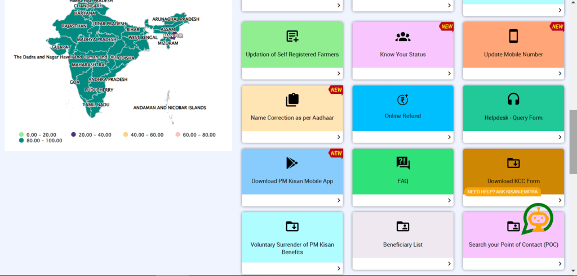The width and height of the screenshot is (577, 276).
Task: Select ODISHA label on the map
Action: click(x=126, y=58)
